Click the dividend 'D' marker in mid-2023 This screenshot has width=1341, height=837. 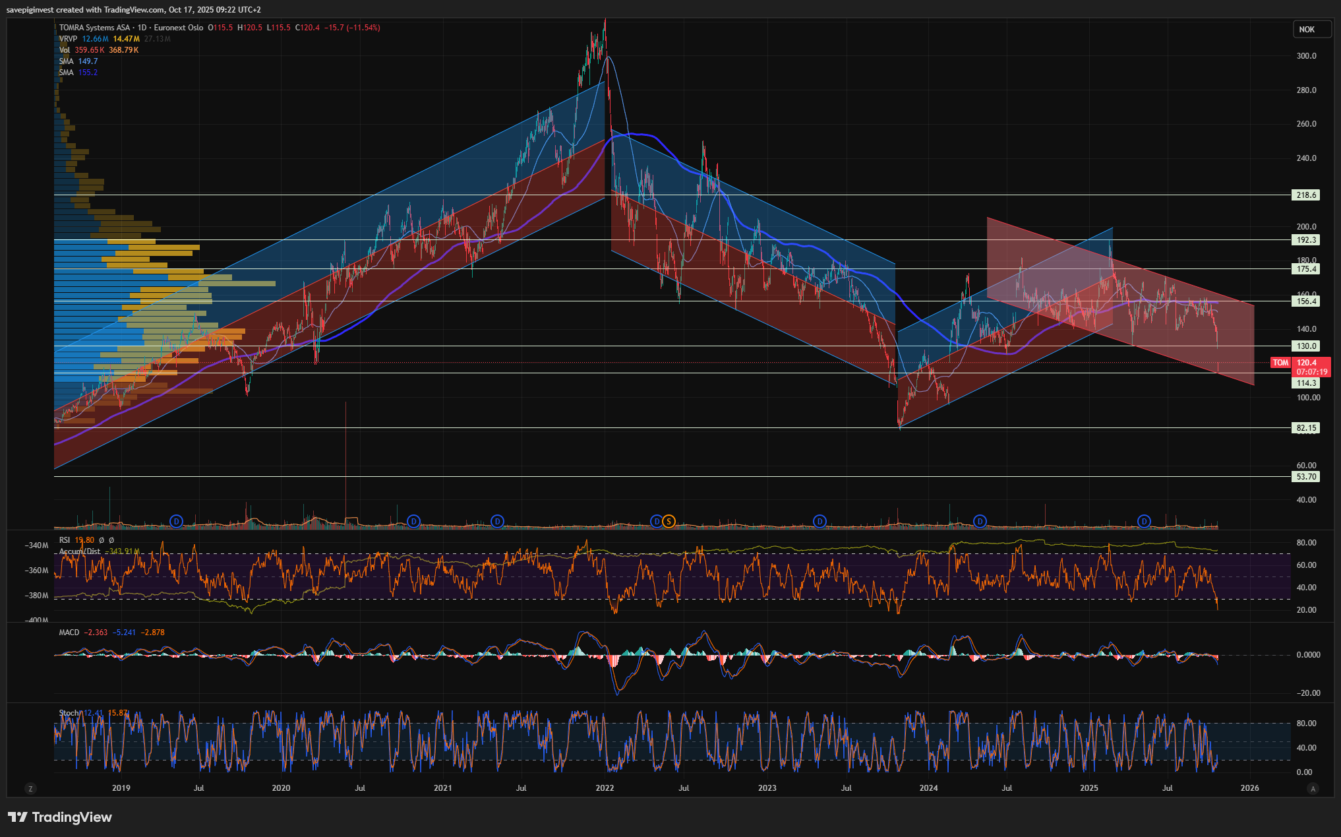click(819, 522)
